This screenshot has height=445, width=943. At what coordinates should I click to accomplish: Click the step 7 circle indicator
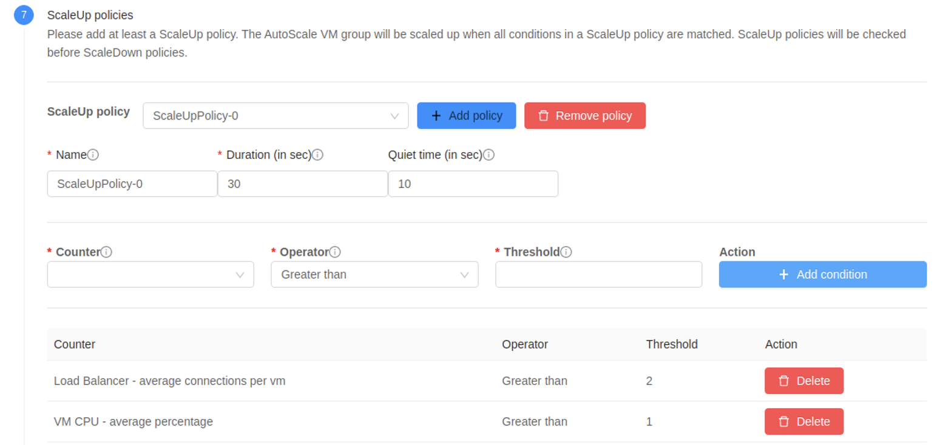point(24,15)
